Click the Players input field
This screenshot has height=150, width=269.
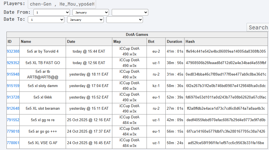(x=62, y=4)
